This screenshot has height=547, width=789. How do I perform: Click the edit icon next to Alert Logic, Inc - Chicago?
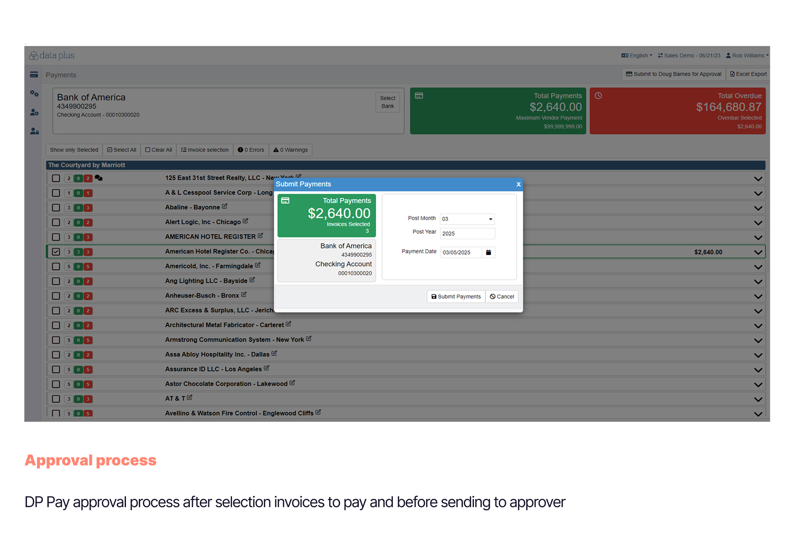coord(245,221)
